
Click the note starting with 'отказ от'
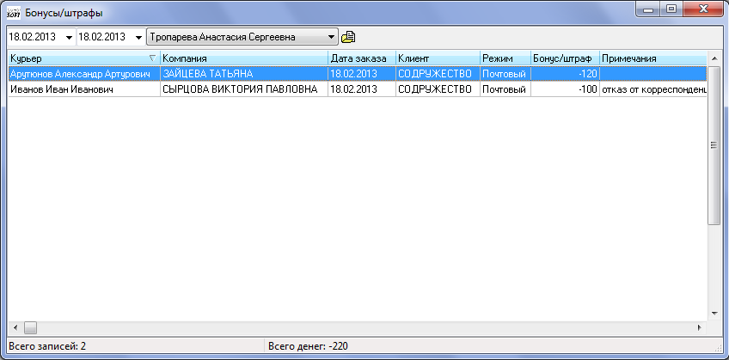click(653, 89)
